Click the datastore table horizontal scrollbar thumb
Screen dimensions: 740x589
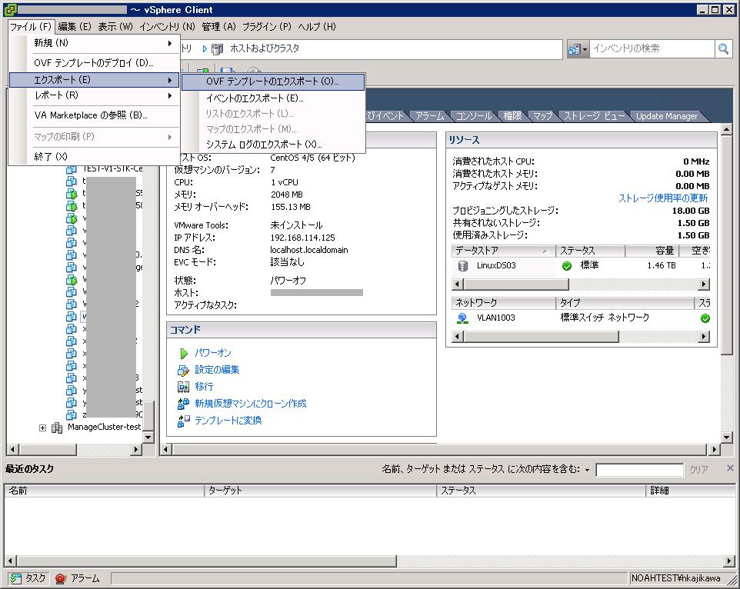pos(516,285)
